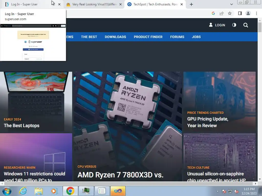Open PRODUCT FINDER menu item
Viewport: 262px width, 196px height.
tap(148, 37)
